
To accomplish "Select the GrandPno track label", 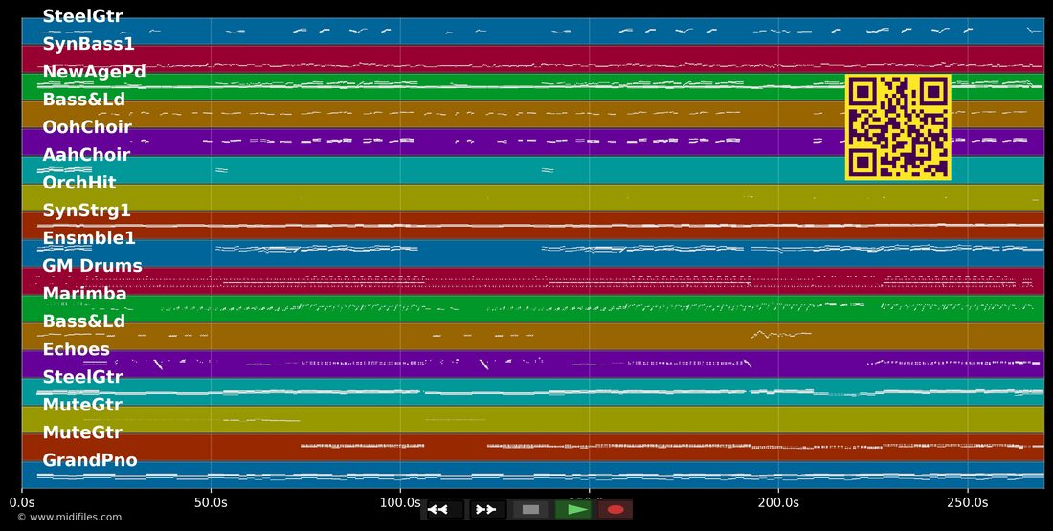I will pyautogui.click(x=90, y=460).
